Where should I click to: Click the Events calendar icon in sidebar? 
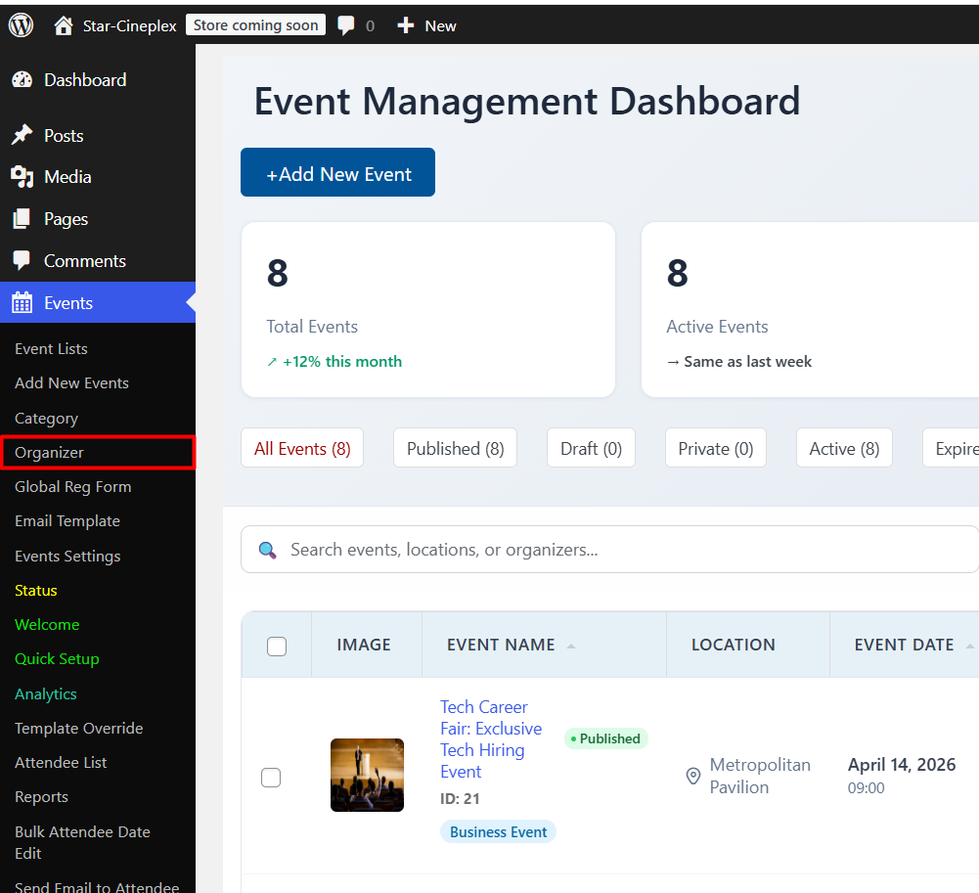pos(22,303)
